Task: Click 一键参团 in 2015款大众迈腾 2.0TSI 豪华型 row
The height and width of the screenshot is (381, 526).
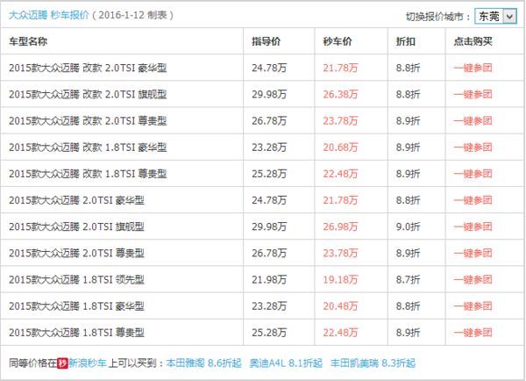Action: pyautogui.click(x=473, y=200)
